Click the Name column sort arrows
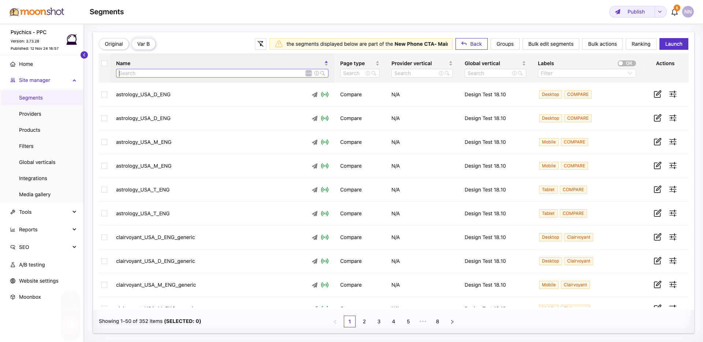Image resolution: width=703 pixels, height=342 pixels. point(326,63)
